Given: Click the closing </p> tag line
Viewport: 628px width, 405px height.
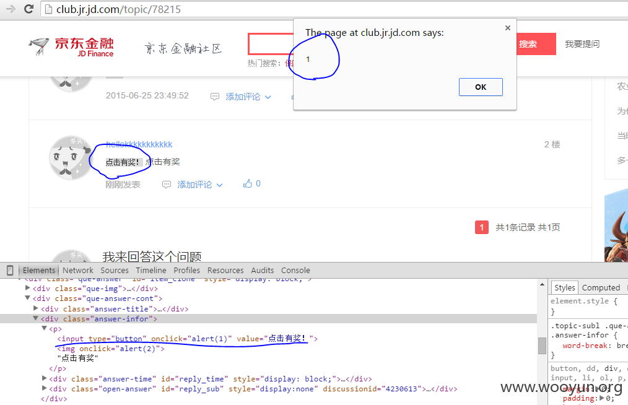Looking at the screenshot, I should pos(58,368).
